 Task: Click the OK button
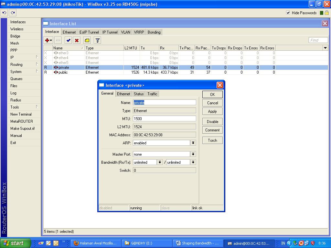pyautogui.click(x=212, y=95)
